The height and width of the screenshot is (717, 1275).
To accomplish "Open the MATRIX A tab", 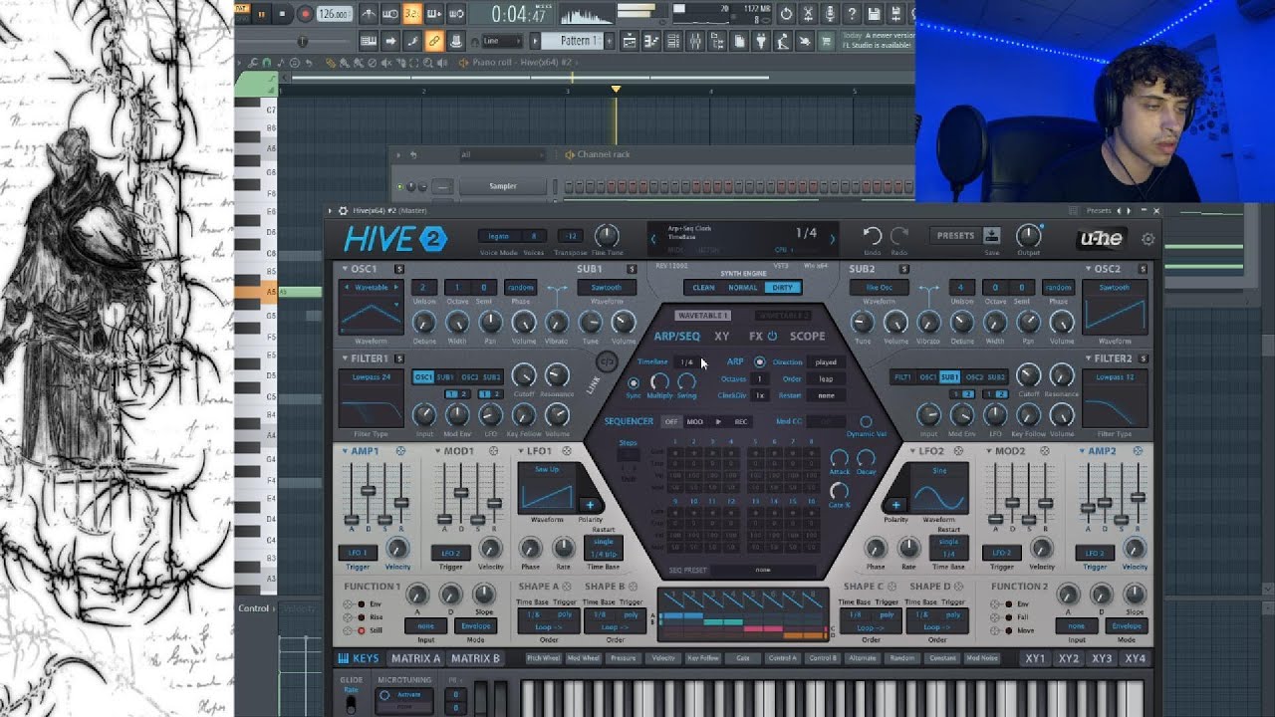I will click(415, 658).
